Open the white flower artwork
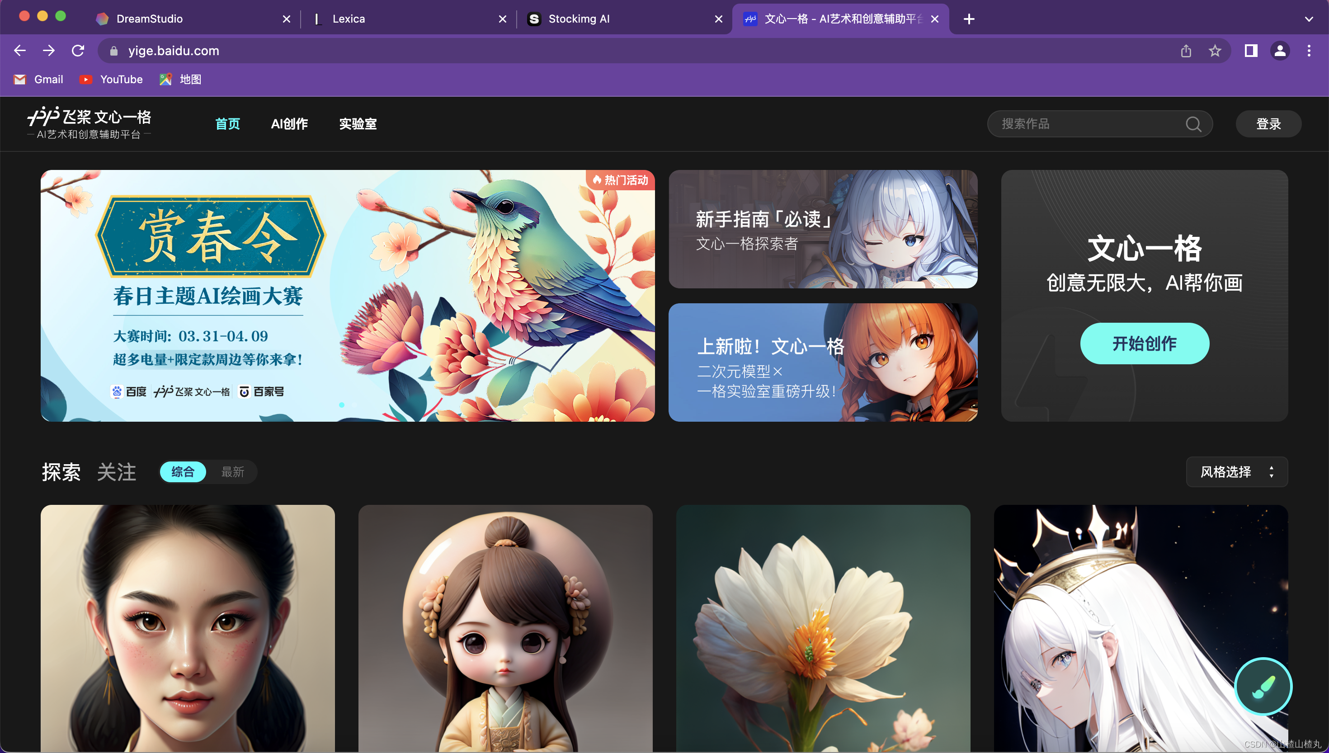The height and width of the screenshot is (753, 1329). (823, 628)
